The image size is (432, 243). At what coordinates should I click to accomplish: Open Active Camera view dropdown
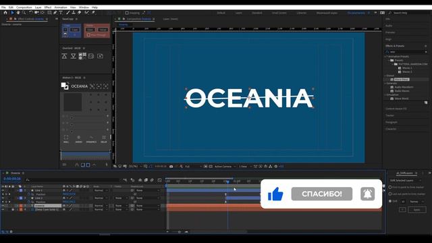pos(225,167)
